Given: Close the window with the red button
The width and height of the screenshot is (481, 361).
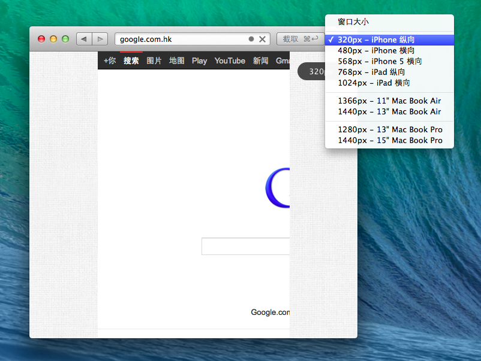Looking at the screenshot, I should coord(41,39).
